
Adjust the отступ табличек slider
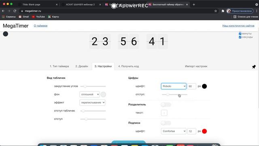[x=93, y=111]
